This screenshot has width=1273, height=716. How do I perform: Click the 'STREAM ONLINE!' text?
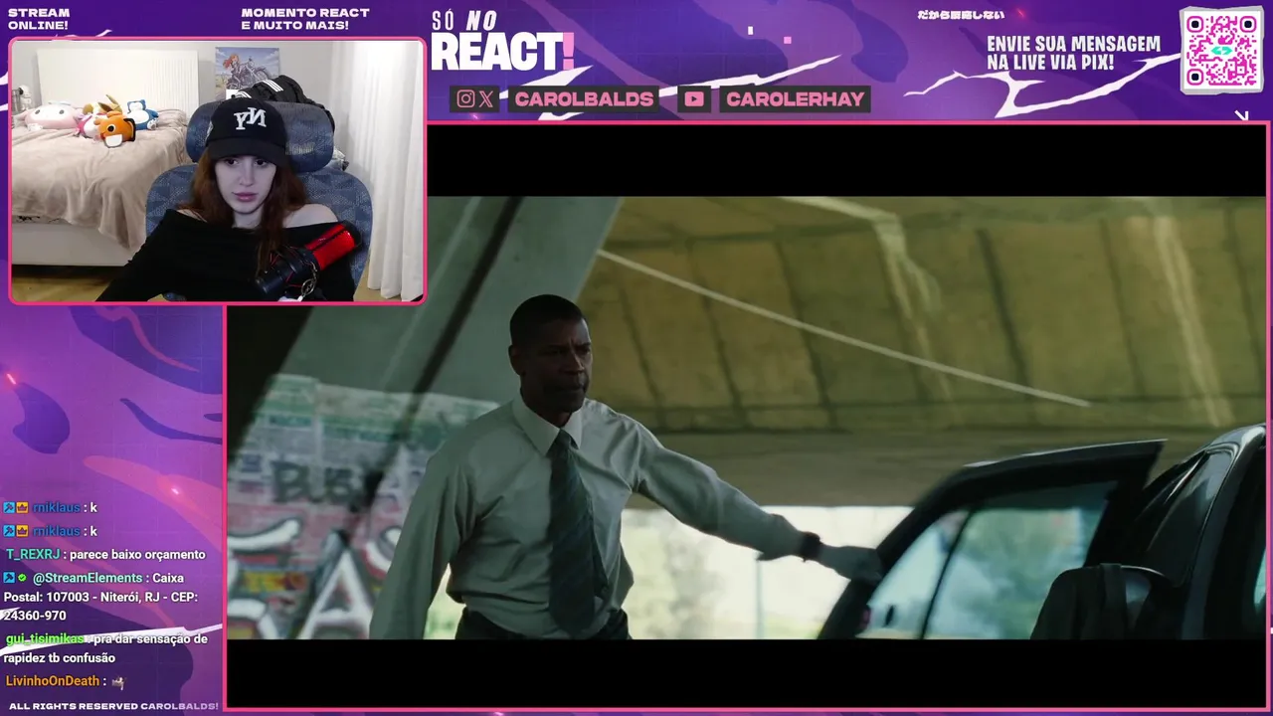point(39,19)
